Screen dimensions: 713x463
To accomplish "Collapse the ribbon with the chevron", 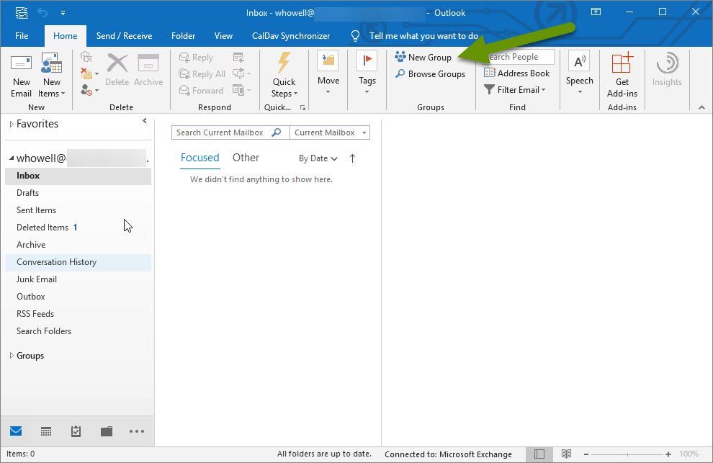I will (701, 107).
